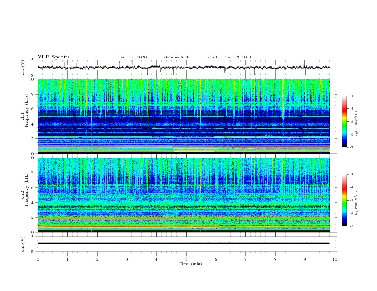The width and height of the screenshot is (377, 291).
Task: Click the ch.1 PSD color scale bar
Action: tap(344, 122)
